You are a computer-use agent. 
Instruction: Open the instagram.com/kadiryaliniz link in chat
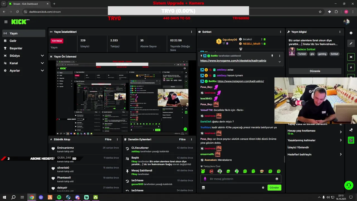pos(240,81)
